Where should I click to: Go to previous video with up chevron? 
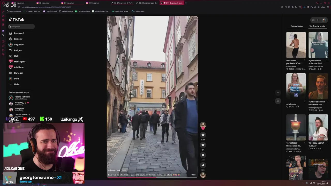coord(278,93)
